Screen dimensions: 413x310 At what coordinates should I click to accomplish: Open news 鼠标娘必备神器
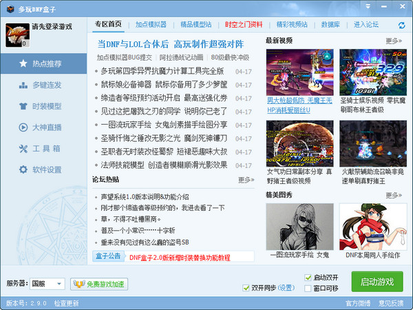tap(164, 84)
